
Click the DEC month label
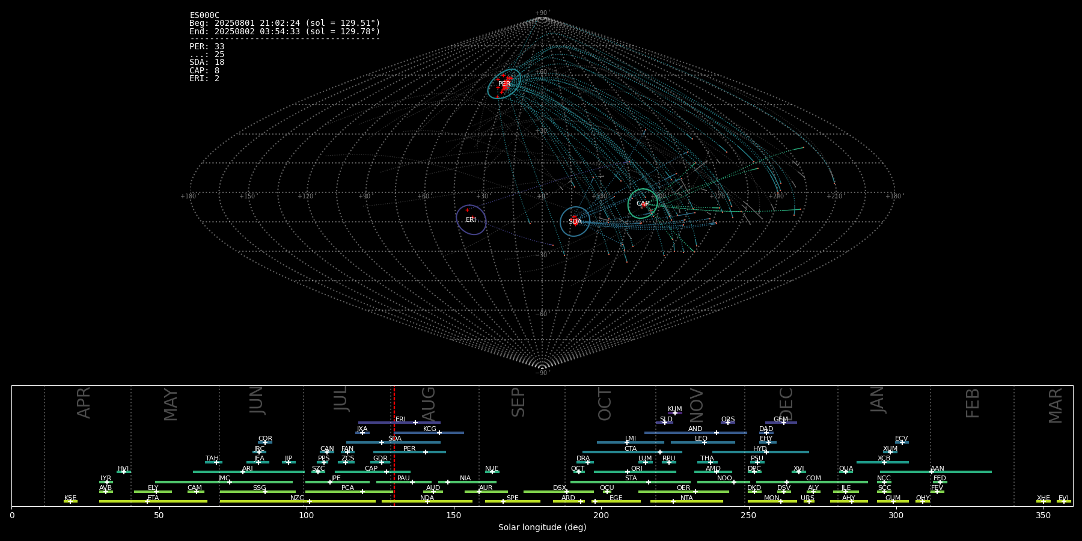[x=786, y=404]
